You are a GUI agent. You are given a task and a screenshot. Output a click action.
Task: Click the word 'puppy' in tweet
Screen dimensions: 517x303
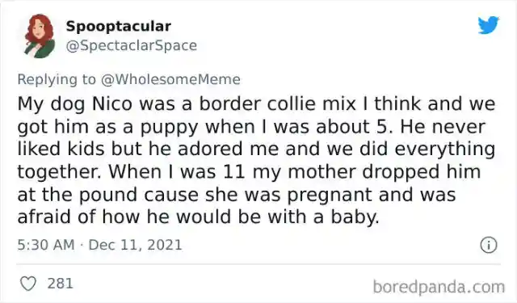[170, 128]
